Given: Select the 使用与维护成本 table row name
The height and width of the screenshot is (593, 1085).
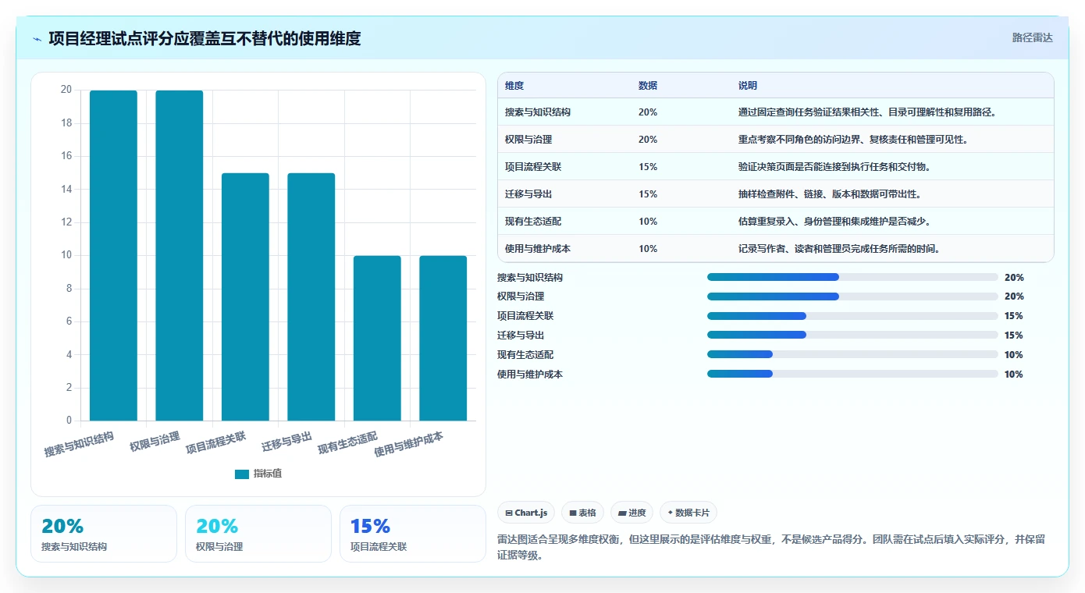Looking at the screenshot, I should [538, 249].
